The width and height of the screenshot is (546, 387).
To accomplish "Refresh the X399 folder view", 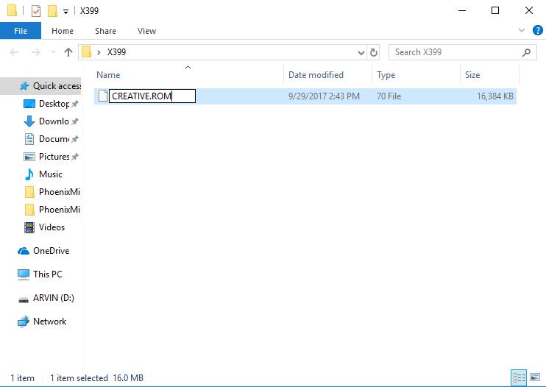I will pos(374,53).
